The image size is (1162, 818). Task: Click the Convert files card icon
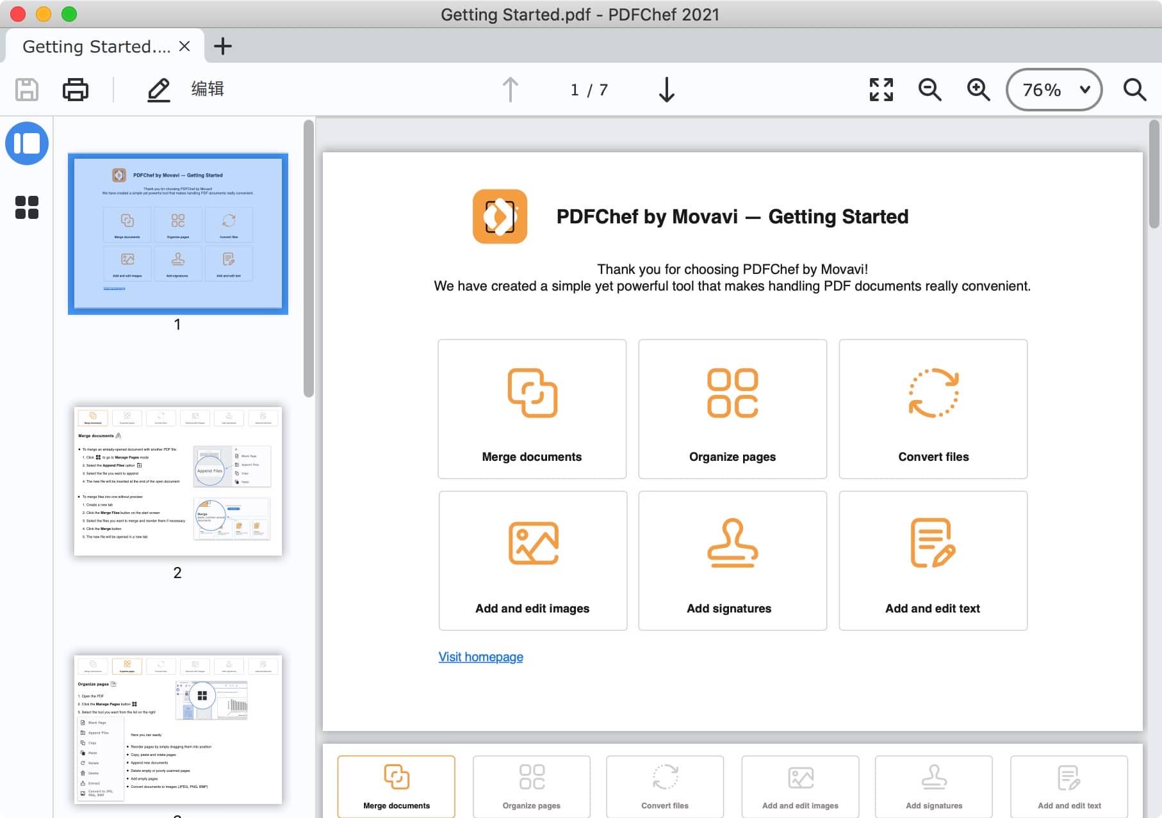933,393
